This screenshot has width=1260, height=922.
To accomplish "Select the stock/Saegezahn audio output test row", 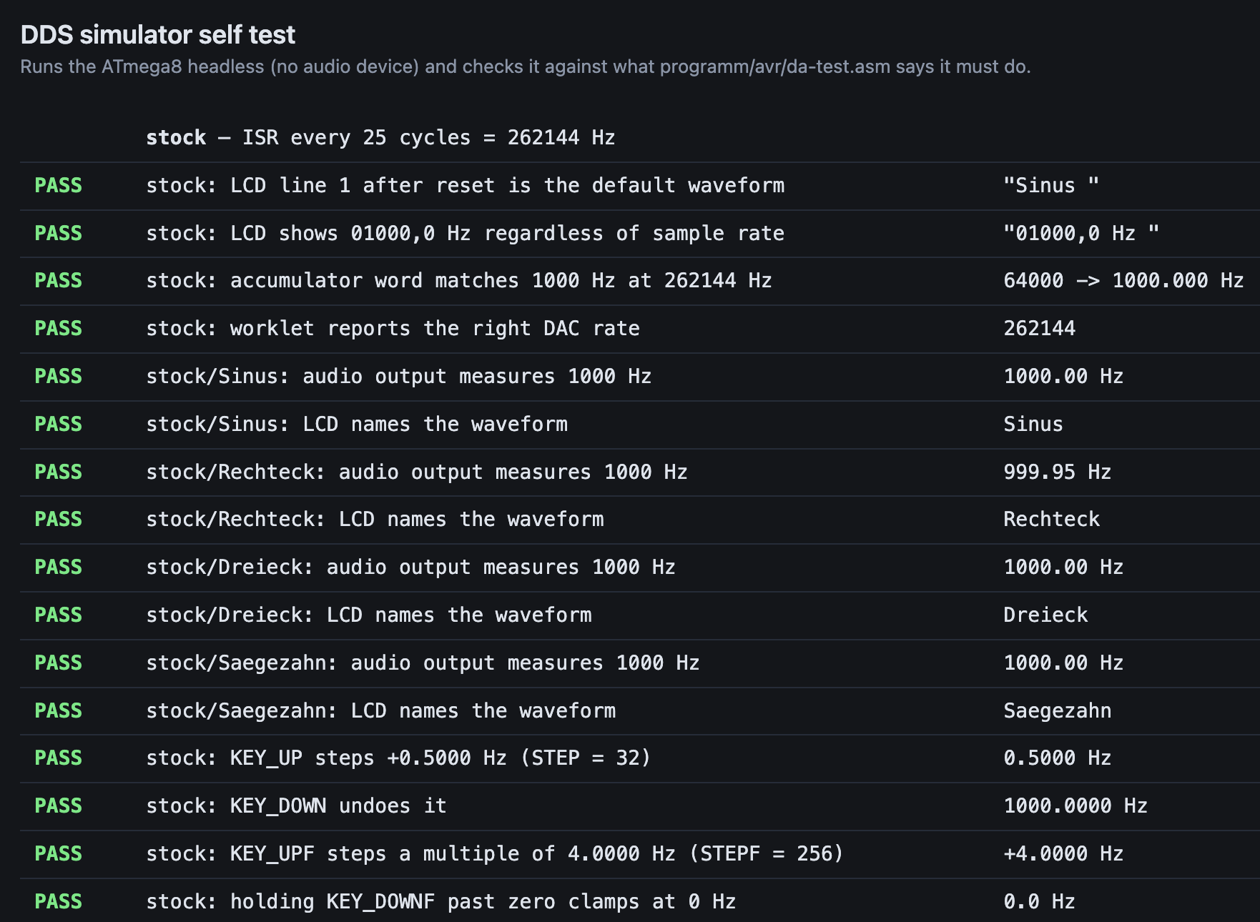I will click(x=640, y=663).
